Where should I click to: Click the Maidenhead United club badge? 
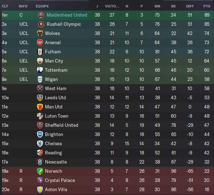click(41, 15)
